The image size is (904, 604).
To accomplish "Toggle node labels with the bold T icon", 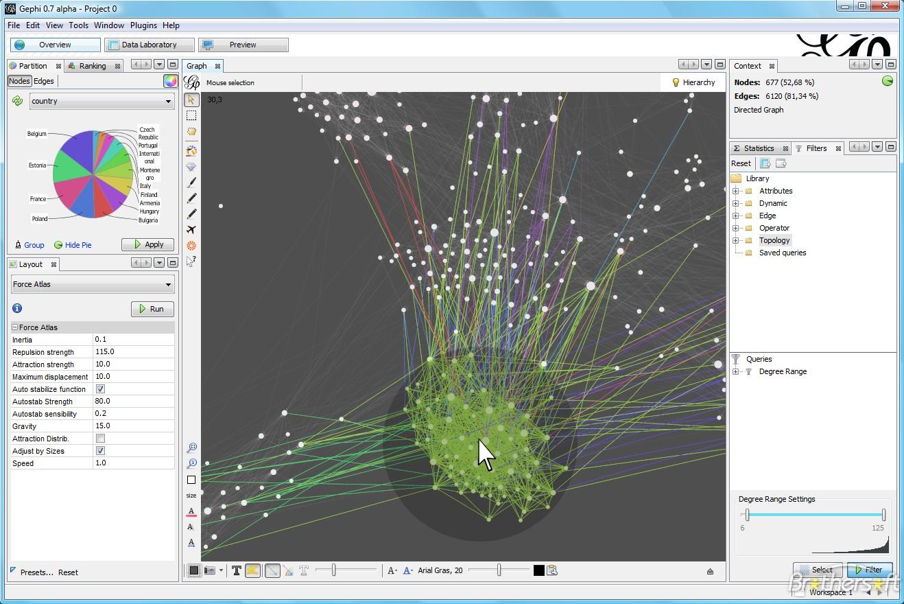I will pos(237,570).
